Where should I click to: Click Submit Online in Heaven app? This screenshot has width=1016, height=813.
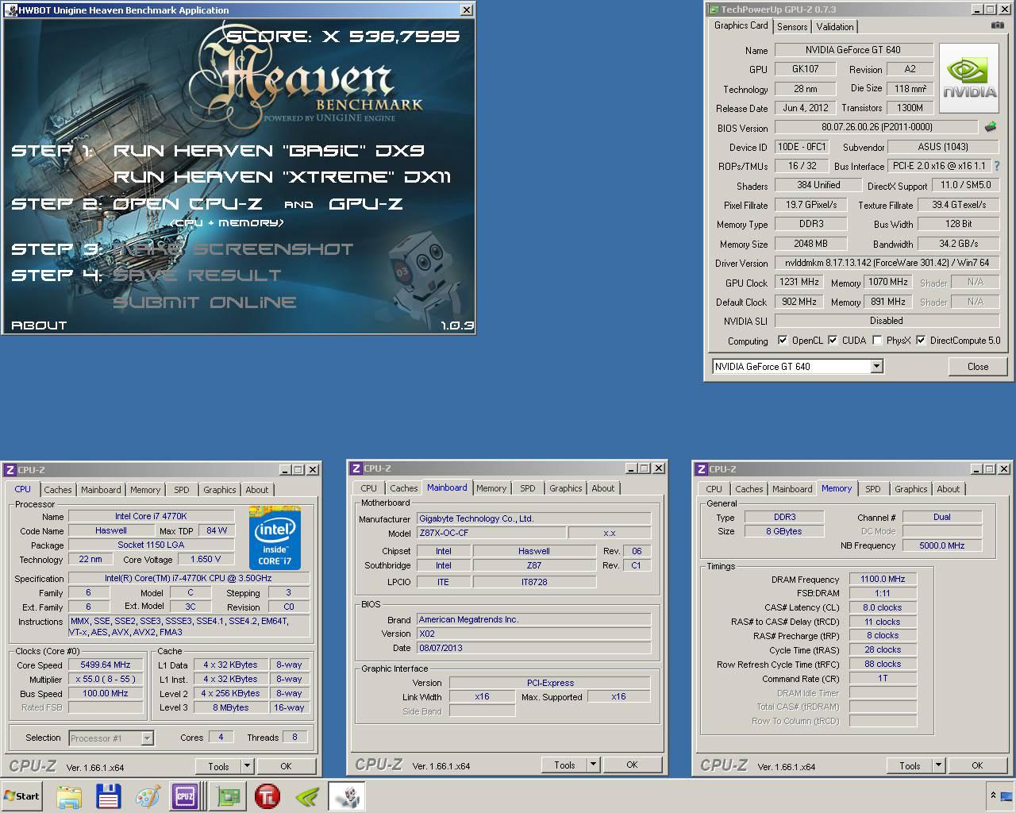tap(205, 302)
